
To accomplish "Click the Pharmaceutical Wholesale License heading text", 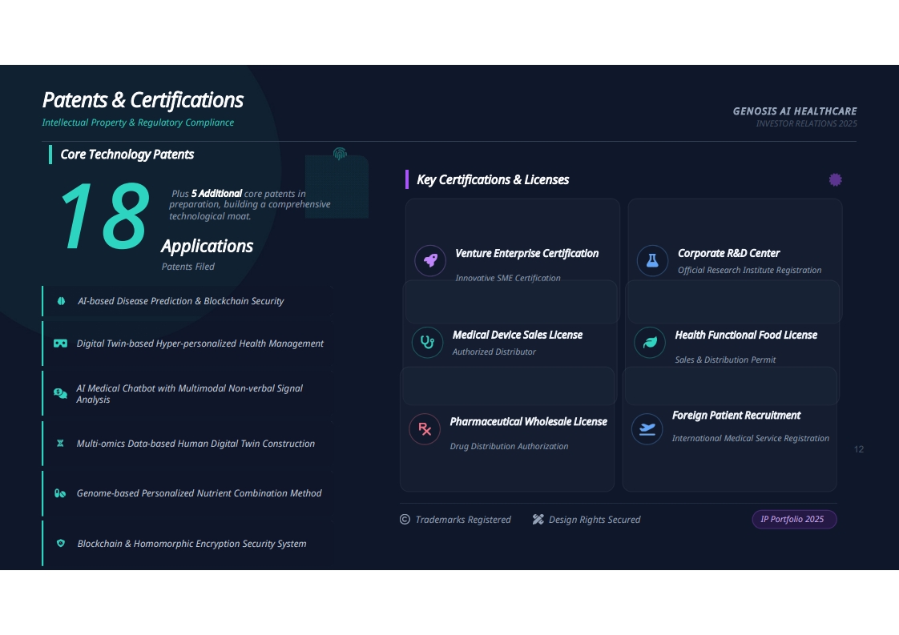I will coord(528,422).
